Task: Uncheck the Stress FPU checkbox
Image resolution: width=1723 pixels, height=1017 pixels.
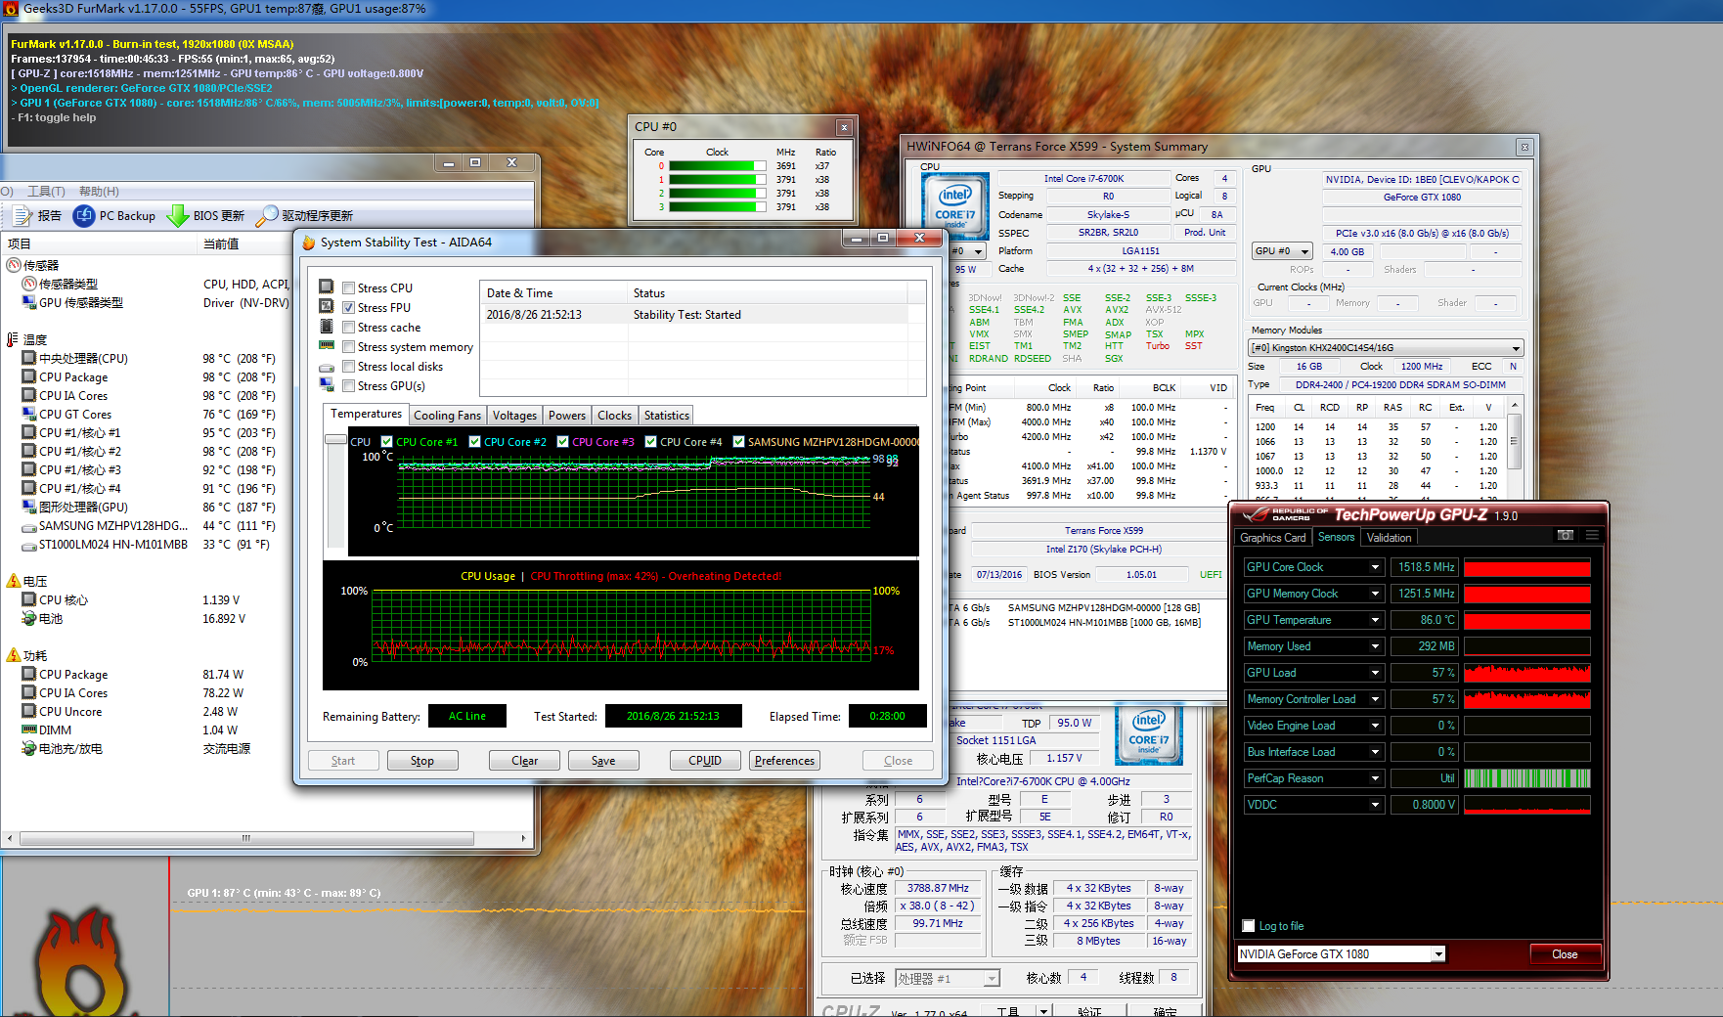Action: (x=348, y=307)
